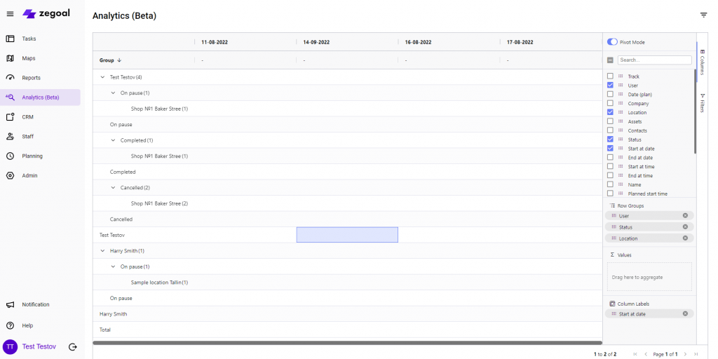Uncheck the Status column checkbox
The image size is (718, 359).
coord(610,140)
